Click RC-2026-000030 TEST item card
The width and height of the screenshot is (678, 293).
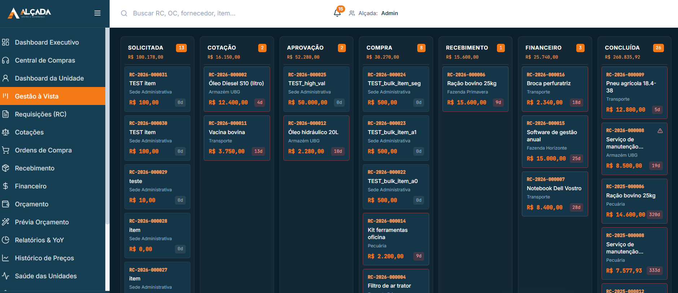point(157,138)
